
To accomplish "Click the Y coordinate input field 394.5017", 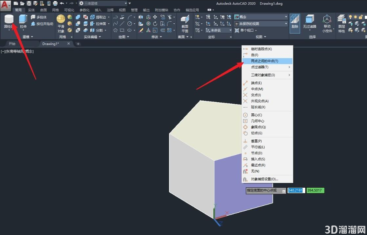I will click(315, 190).
